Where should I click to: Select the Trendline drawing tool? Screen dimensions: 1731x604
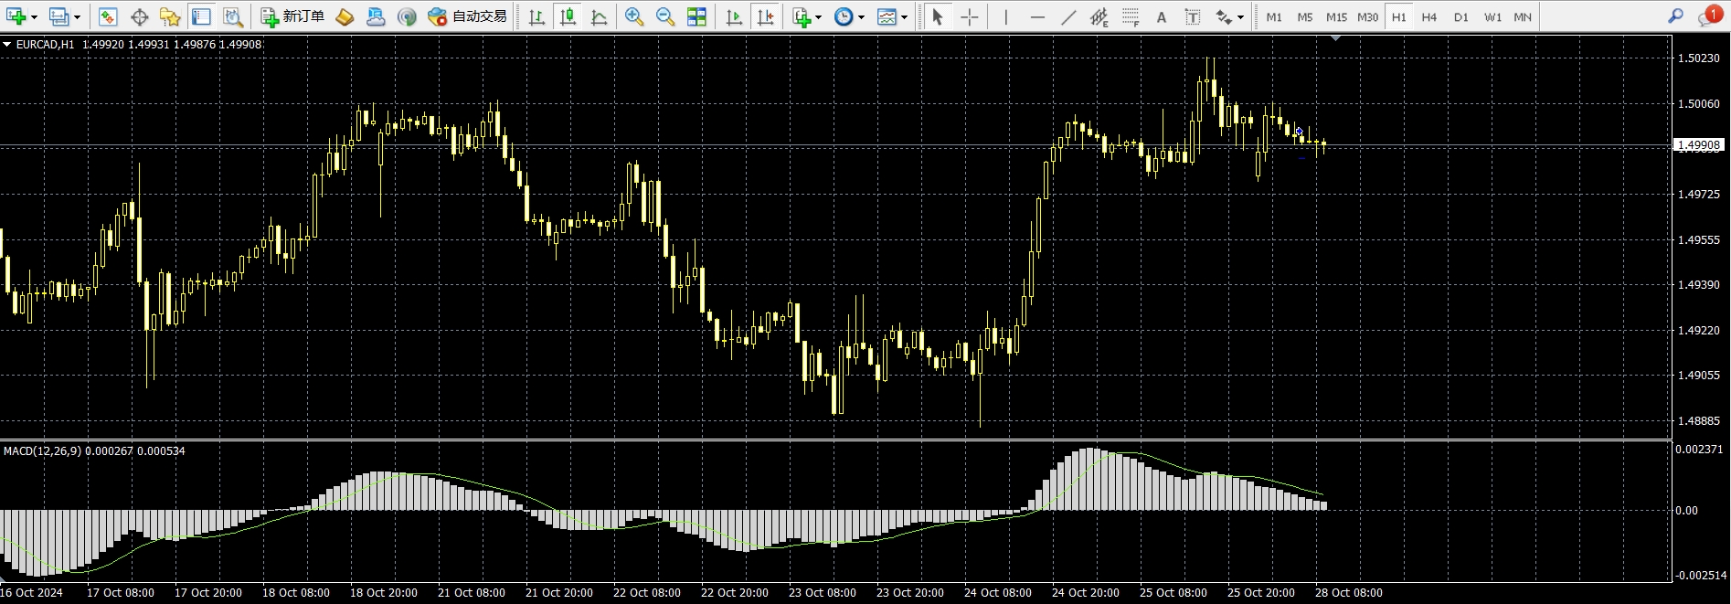(x=1068, y=16)
